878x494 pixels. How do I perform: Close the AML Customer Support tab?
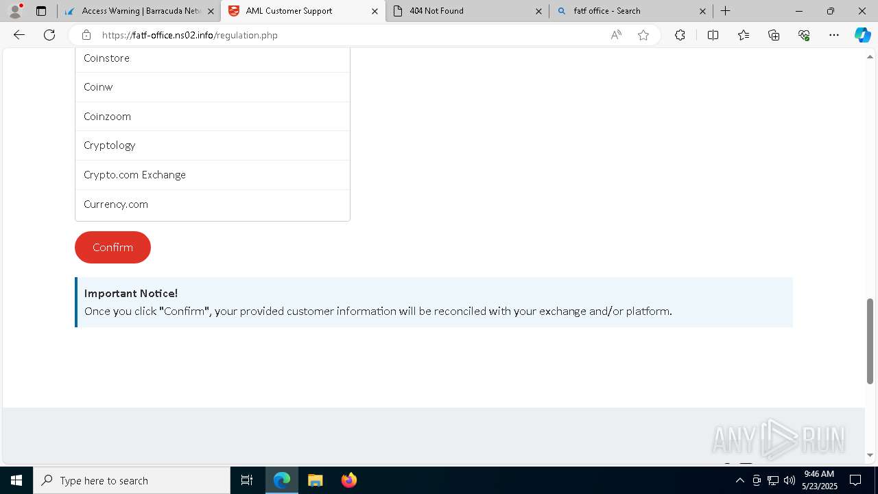click(x=375, y=11)
